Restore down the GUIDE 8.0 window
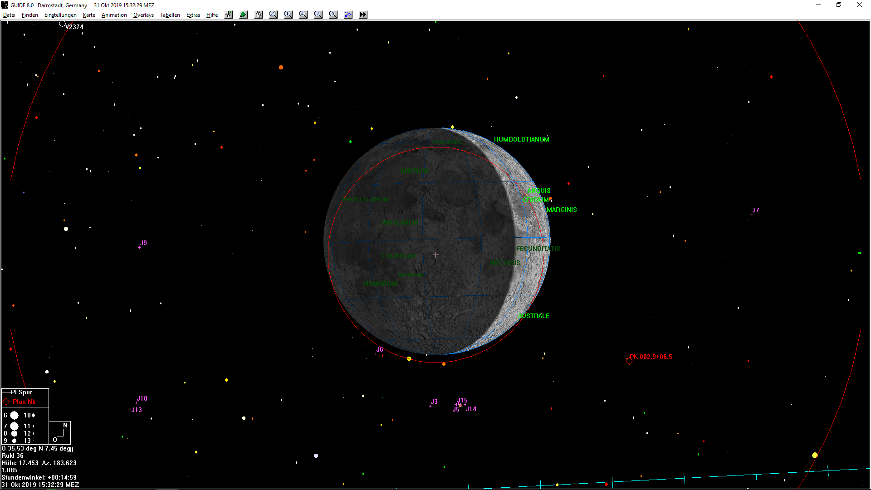This screenshot has width=871, height=490. [x=839, y=5]
